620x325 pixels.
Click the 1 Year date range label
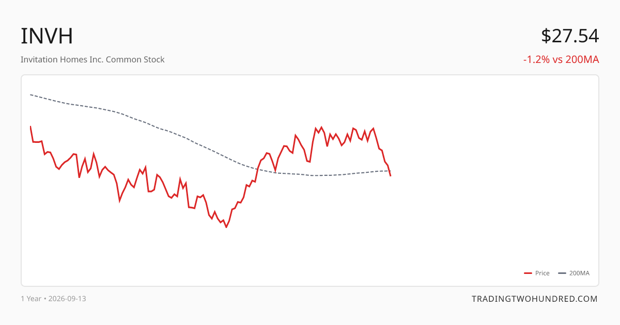point(31,299)
